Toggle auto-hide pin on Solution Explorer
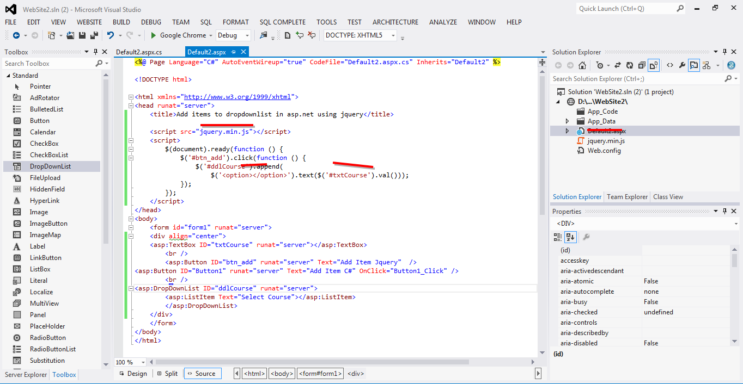743x384 pixels. pos(724,52)
